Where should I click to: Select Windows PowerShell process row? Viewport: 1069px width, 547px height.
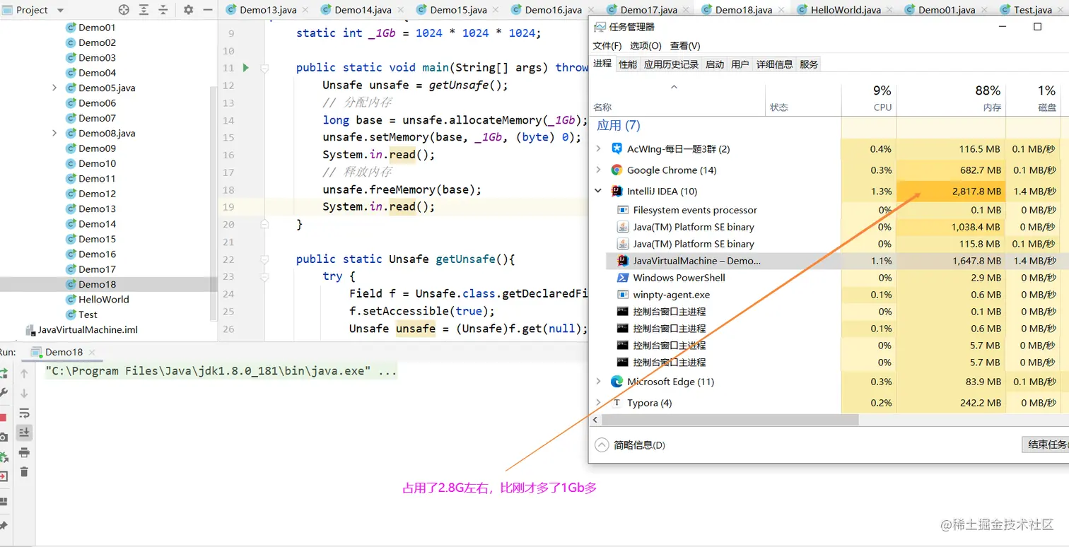(x=828, y=278)
